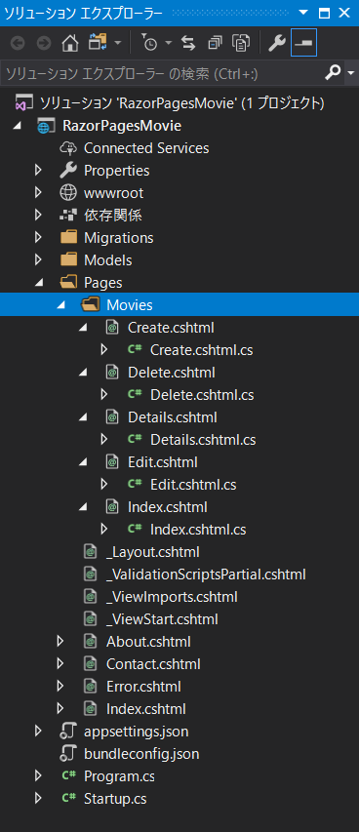Select _Layout.cshtml file
359x832 pixels.
click(153, 552)
